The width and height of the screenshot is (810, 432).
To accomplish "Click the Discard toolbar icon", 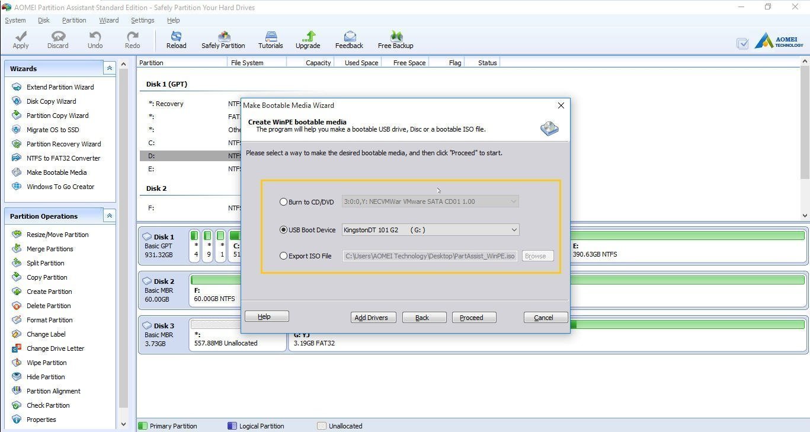I will [58, 40].
